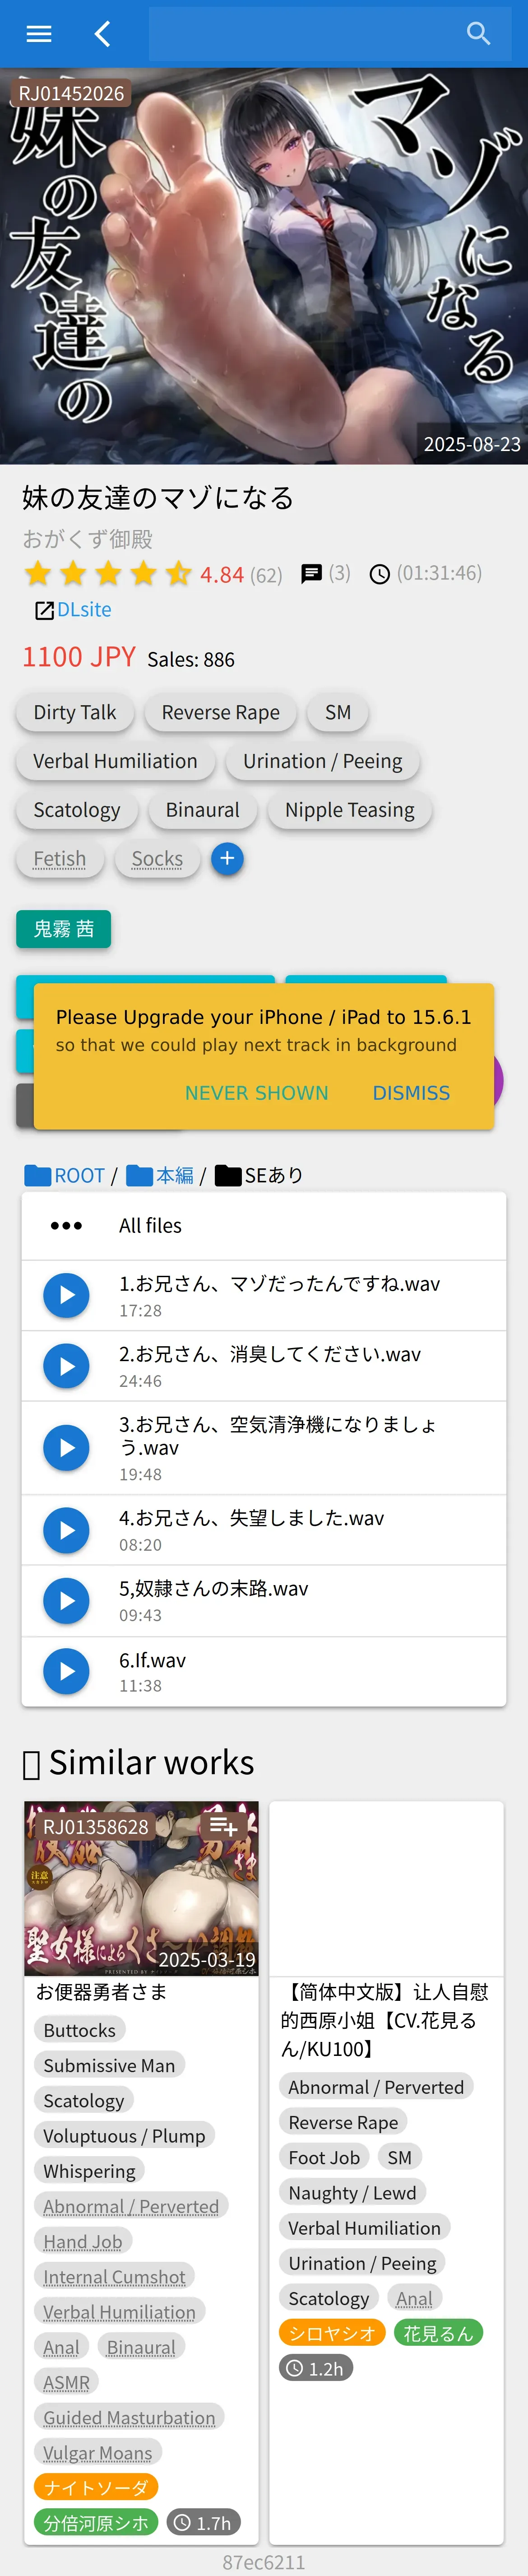
Task: Add RJ01358628 to playlist via thumbnail icon
Action: click(223, 1826)
